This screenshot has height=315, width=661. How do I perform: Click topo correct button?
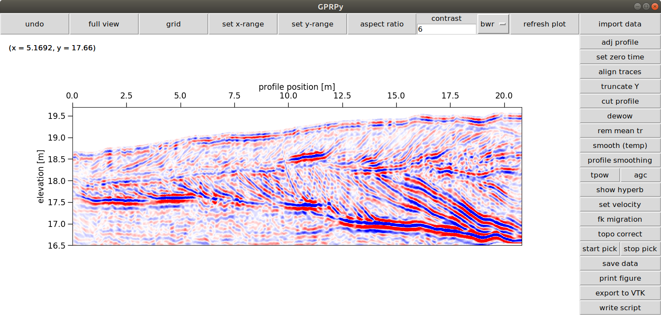tap(620, 234)
